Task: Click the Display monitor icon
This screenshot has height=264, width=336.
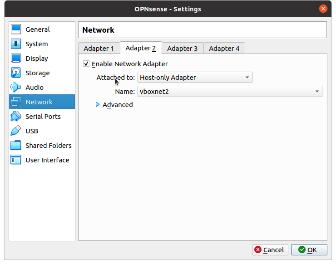Action: click(x=16, y=58)
